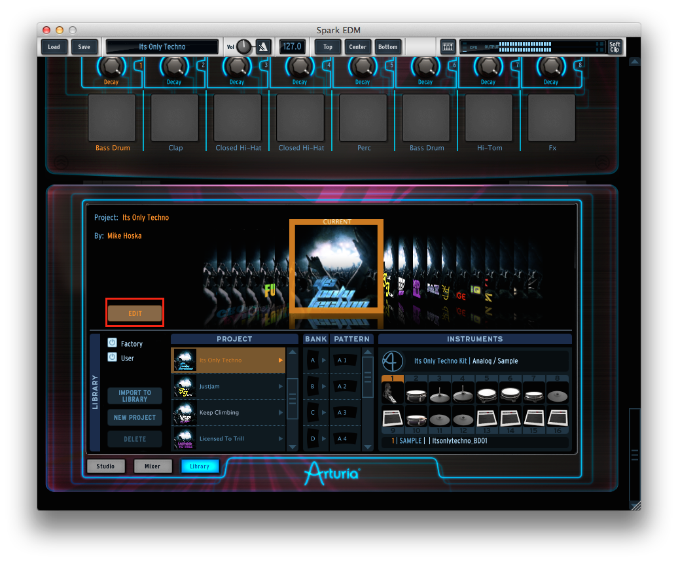
Task: Toggle the metronome icon beside Vol
Action: (x=263, y=46)
